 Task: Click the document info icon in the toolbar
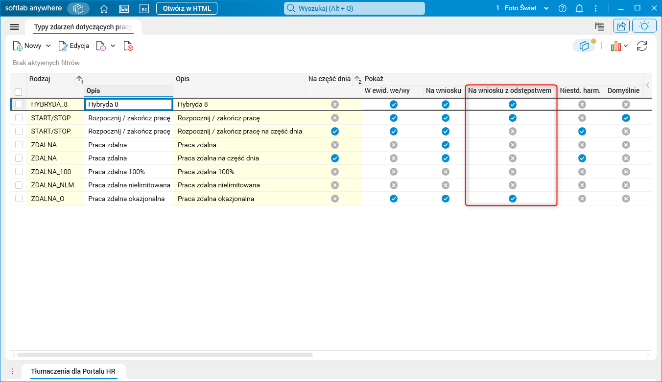tap(101, 46)
